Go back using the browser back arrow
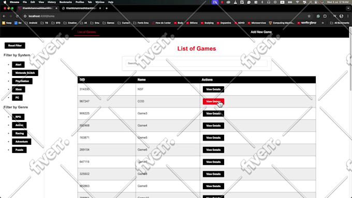Image resolution: width=352 pixels, height=198 pixels. click(x=4, y=16)
